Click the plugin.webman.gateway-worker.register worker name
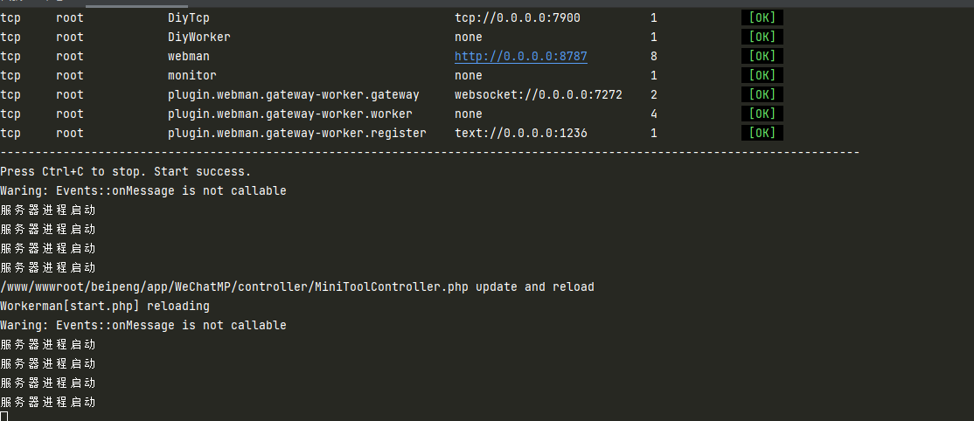The height and width of the screenshot is (421, 974). [x=297, y=134]
